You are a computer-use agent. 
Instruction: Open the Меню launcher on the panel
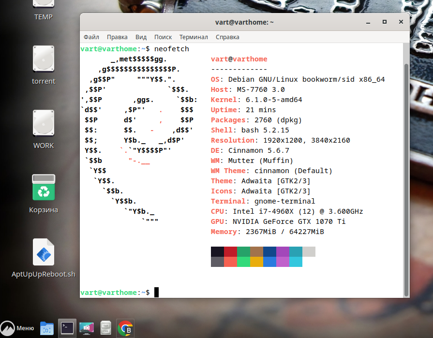[x=17, y=328]
